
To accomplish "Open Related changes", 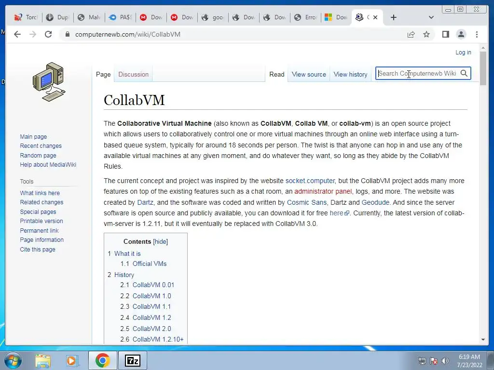I will coord(41,202).
